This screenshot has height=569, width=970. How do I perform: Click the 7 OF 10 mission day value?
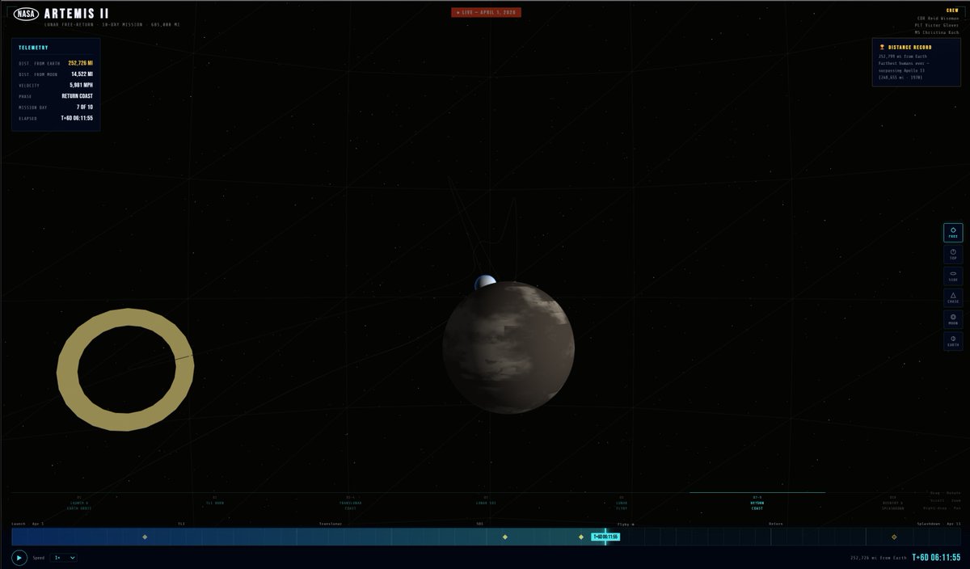tap(85, 107)
